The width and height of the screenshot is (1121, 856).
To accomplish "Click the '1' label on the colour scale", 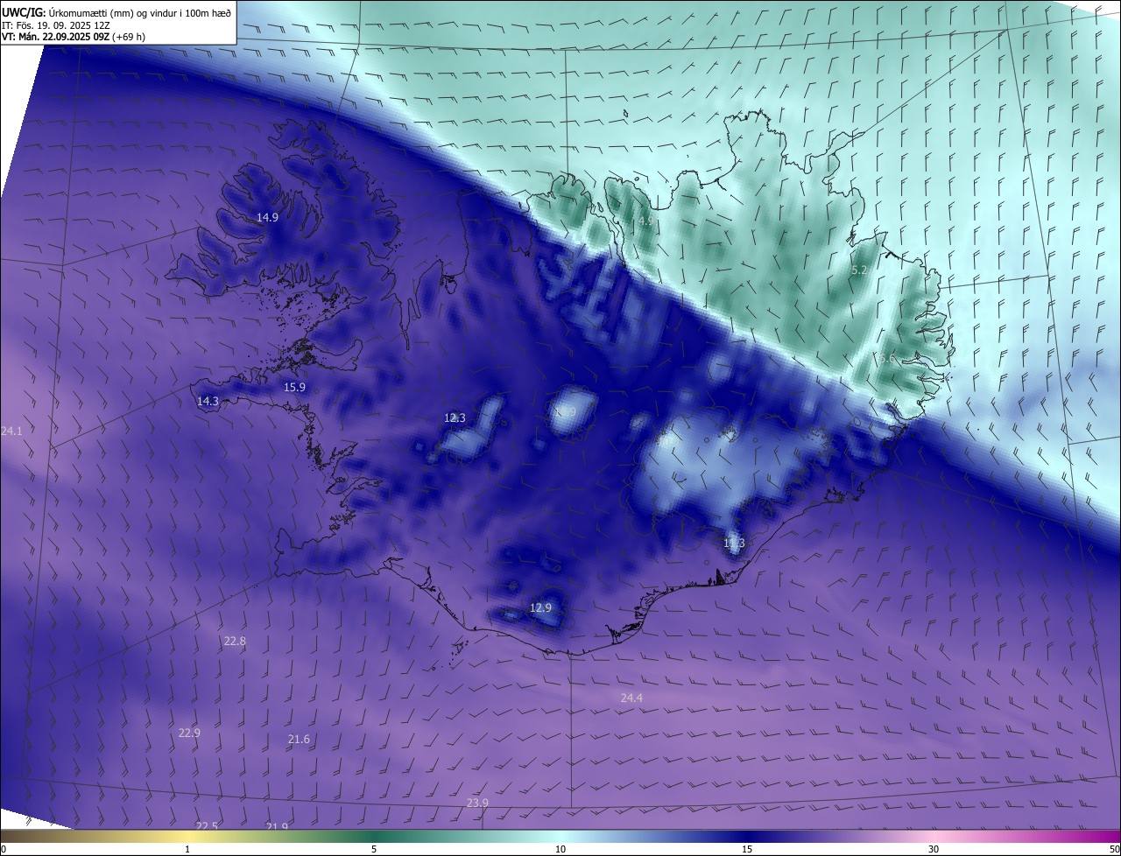I will [188, 849].
